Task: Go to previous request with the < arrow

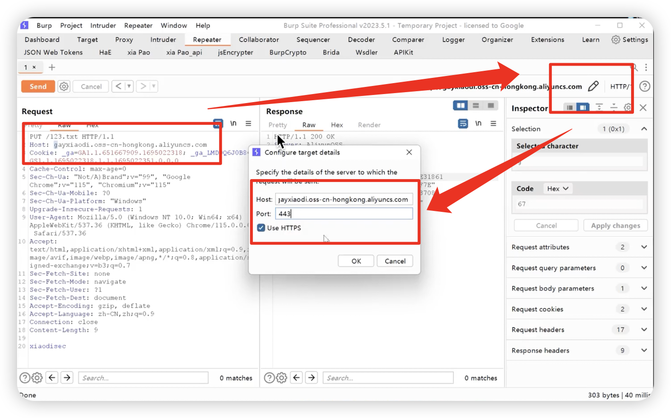Action: [118, 86]
